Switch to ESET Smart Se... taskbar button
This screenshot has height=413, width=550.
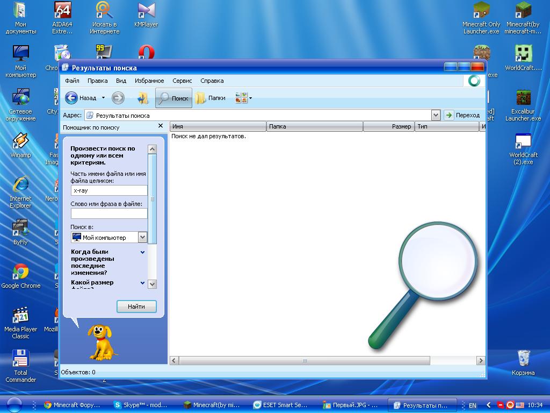click(x=280, y=405)
